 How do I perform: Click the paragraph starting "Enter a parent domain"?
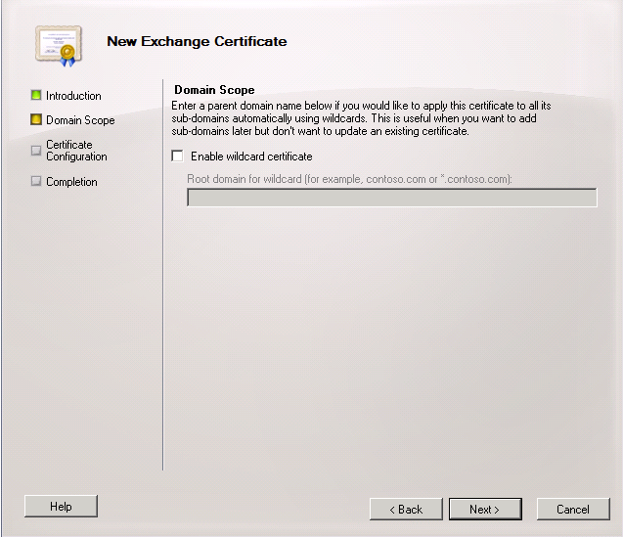click(361, 118)
